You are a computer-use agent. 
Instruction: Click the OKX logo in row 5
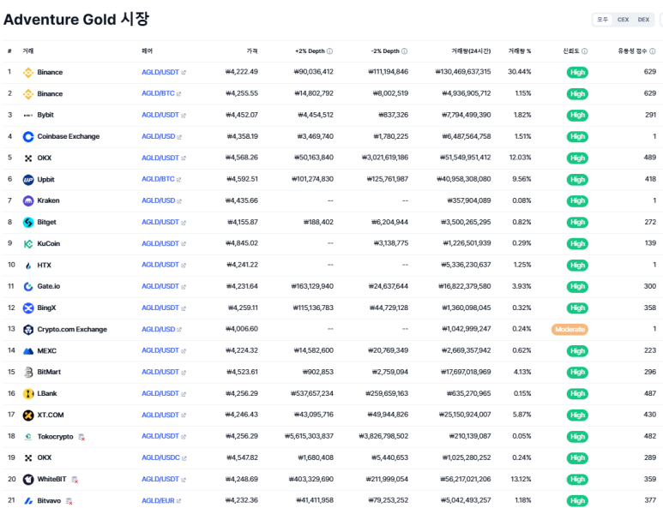[x=28, y=158]
